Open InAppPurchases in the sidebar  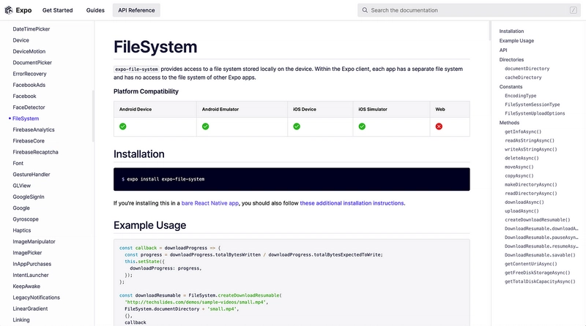[32, 264]
